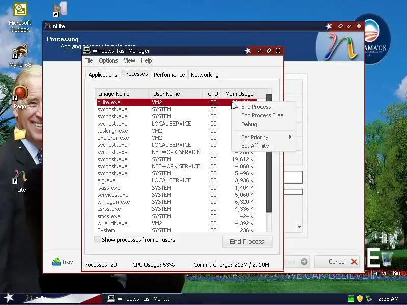Image resolution: width=407 pixels, height=305 pixels.
Task: Select the smss.exe process row
Action: click(177, 216)
